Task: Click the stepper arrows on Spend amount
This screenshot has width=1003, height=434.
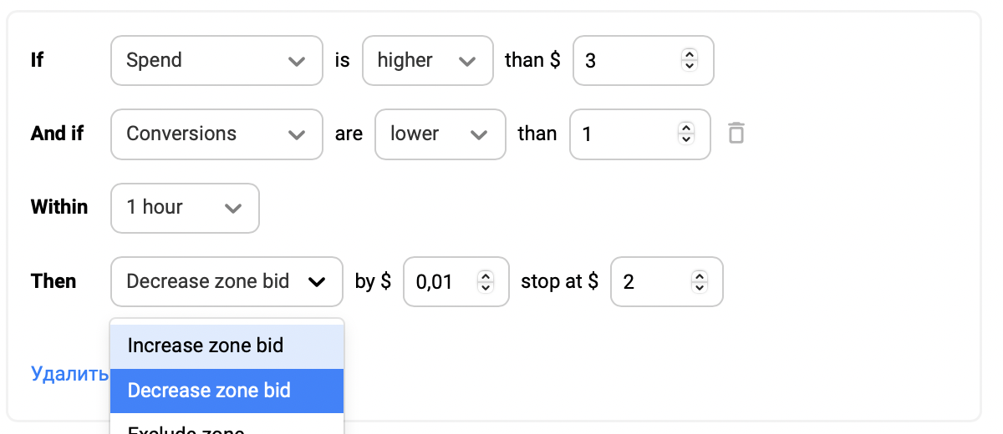Action: pos(689,59)
